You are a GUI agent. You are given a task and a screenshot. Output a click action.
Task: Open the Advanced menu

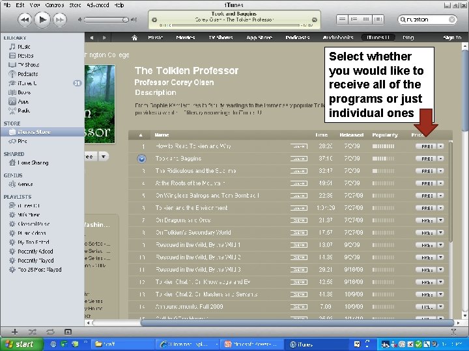(x=98, y=5)
